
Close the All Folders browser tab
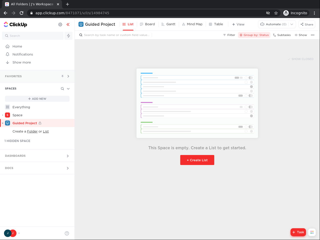tap(58, 4)
